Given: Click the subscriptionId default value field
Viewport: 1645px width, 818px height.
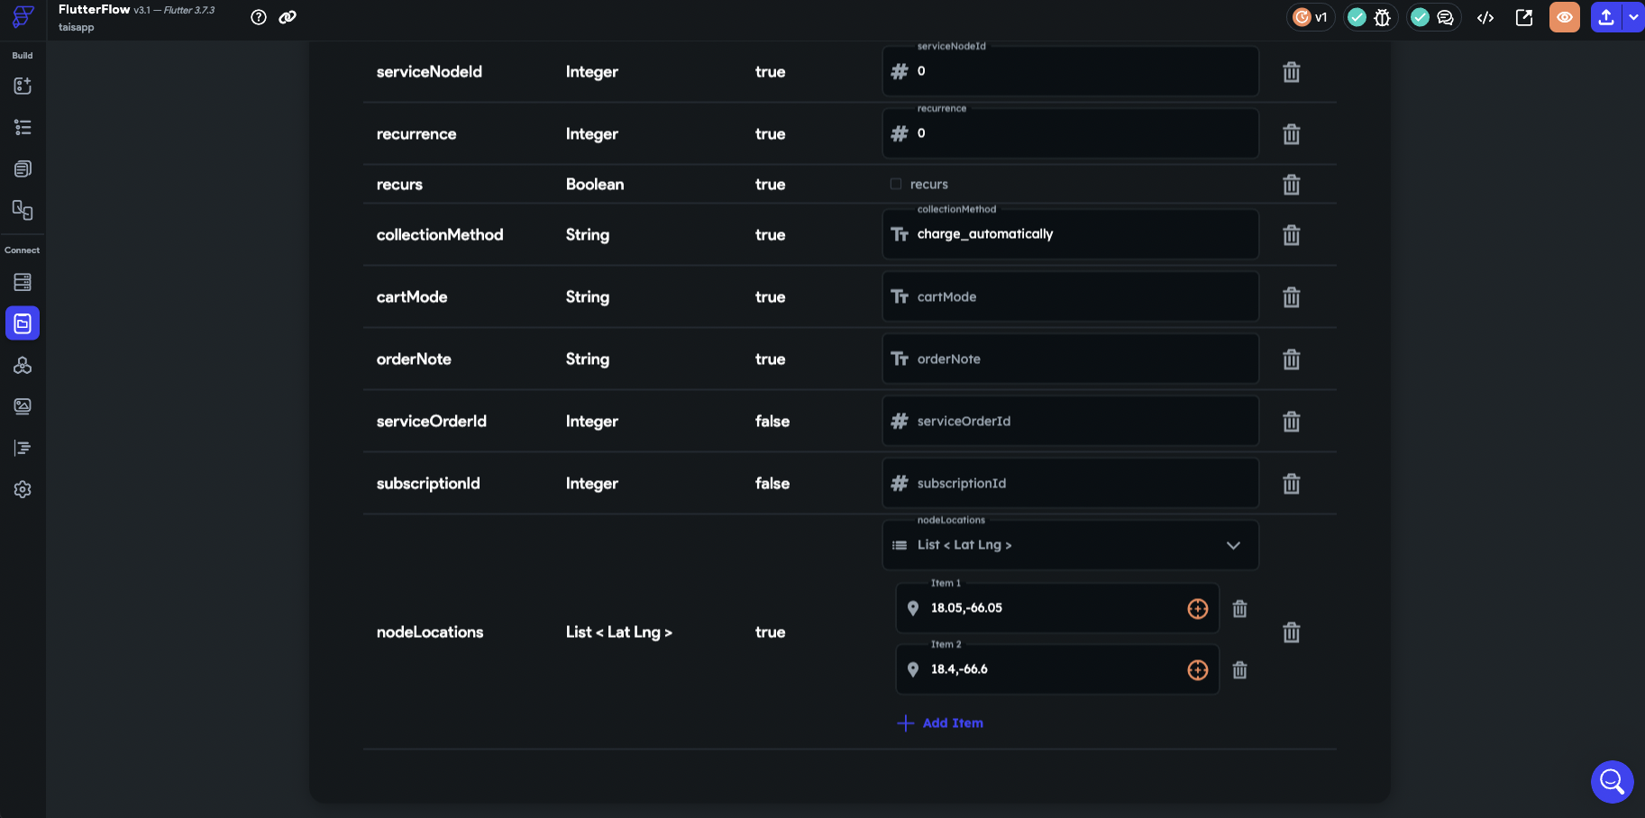Looking at the screenshot, I should [x=1070, y=483].
